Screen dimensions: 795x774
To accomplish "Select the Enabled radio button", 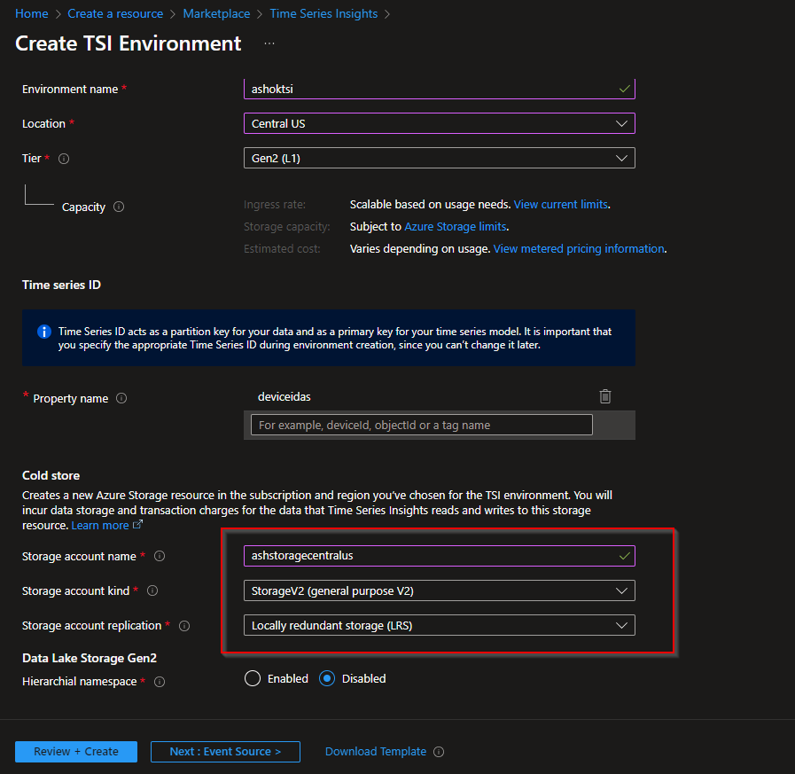I will pos(253,678).
